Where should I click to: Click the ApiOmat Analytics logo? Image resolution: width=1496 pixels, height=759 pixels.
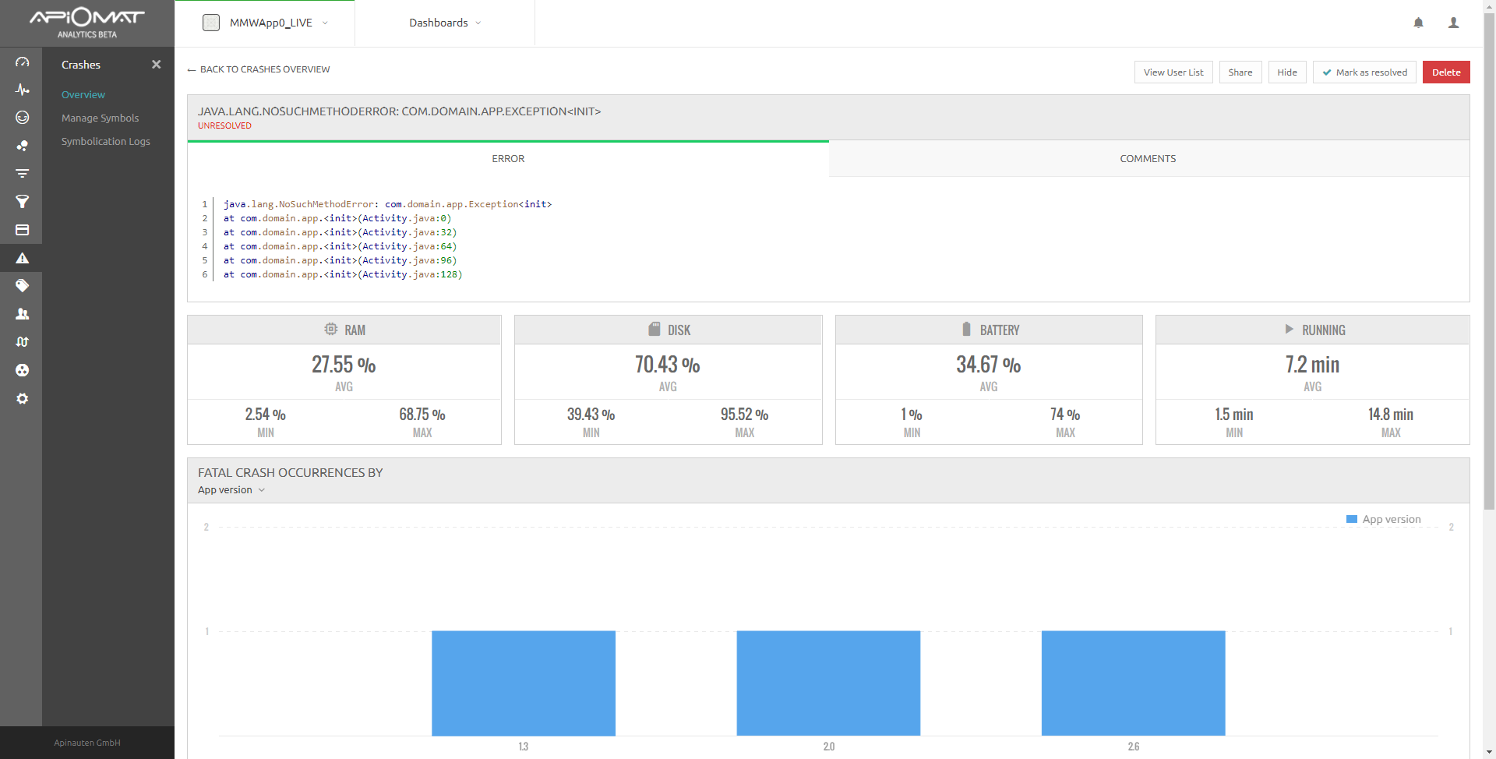86,23
